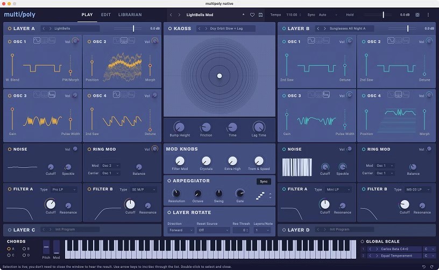Image resolution: width=439 pixels, height=270 pixels.
Task: Open the LIBRARIAN tab
Action: click(130, 15)
